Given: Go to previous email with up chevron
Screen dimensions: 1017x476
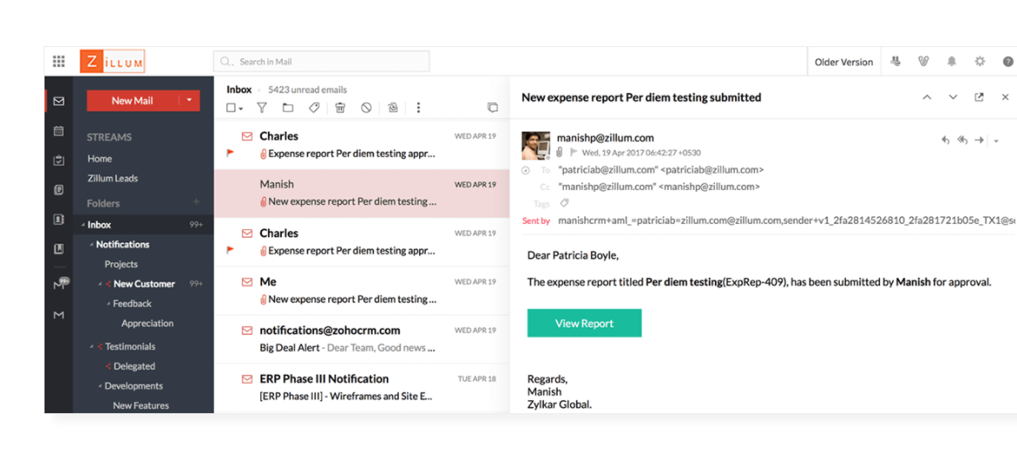Looking at the screenshot, I should (x=927, y=97).
